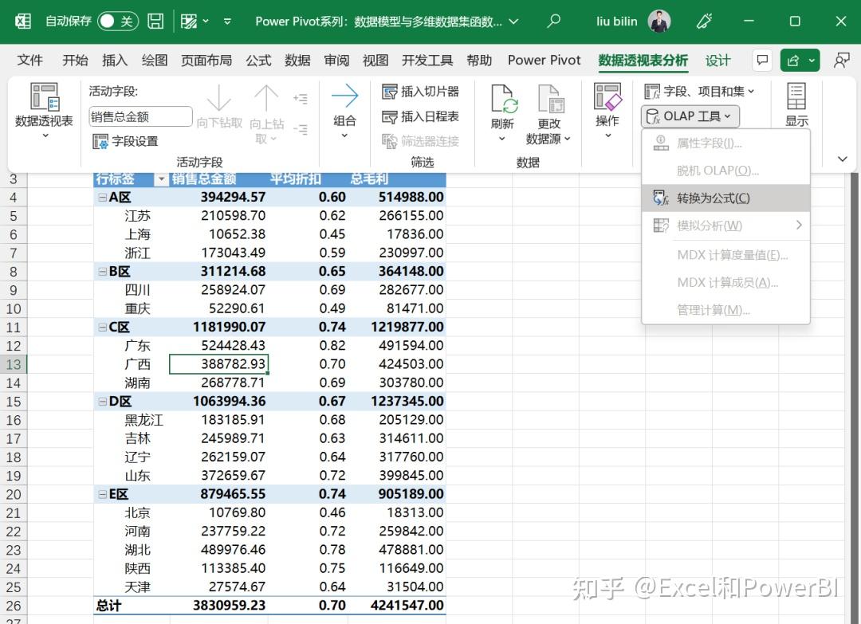Collapse the A区 group
Screen dimensions: 861x624
[x=102, y=197]
